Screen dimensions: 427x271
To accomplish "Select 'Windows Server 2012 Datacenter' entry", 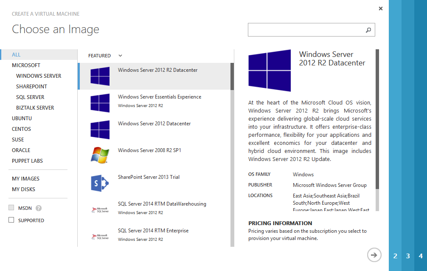I will tap(154, 130).
